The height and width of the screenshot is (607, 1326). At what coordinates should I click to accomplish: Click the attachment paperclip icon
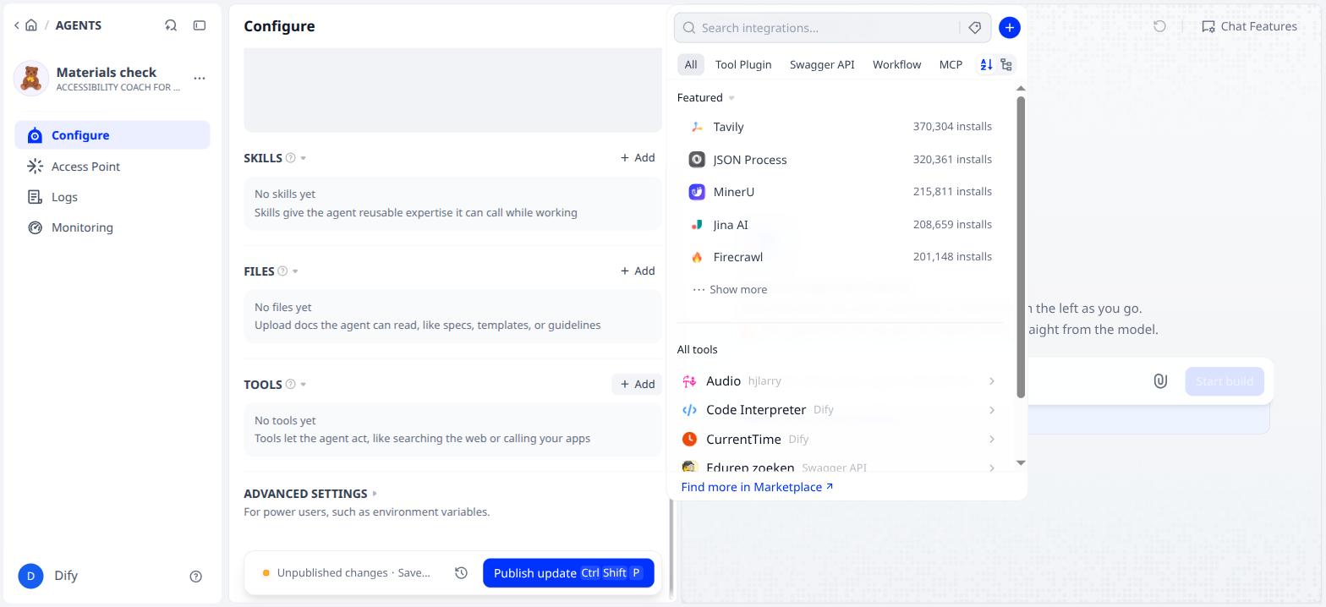(x=1160, y=381)
